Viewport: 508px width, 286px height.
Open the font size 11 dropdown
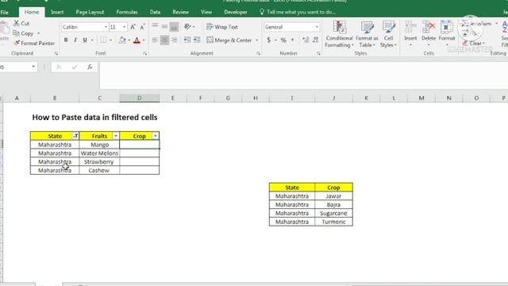coord(125,27)
